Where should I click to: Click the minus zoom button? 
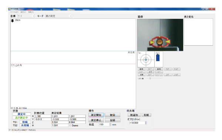point(161,75)
